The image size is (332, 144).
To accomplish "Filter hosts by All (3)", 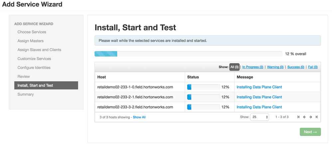I will click(x=234, y=67).
